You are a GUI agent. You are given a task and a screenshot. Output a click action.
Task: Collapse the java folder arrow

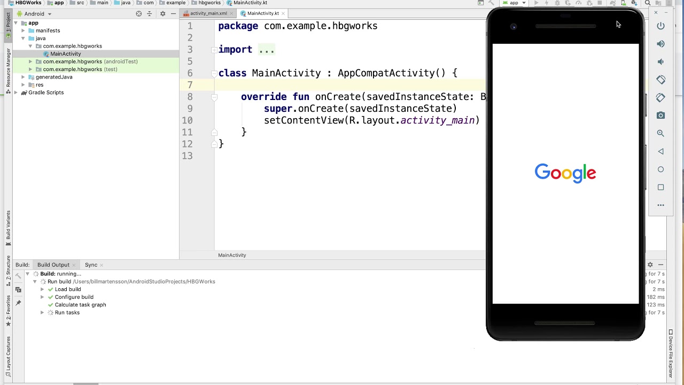tap(24, 38)
